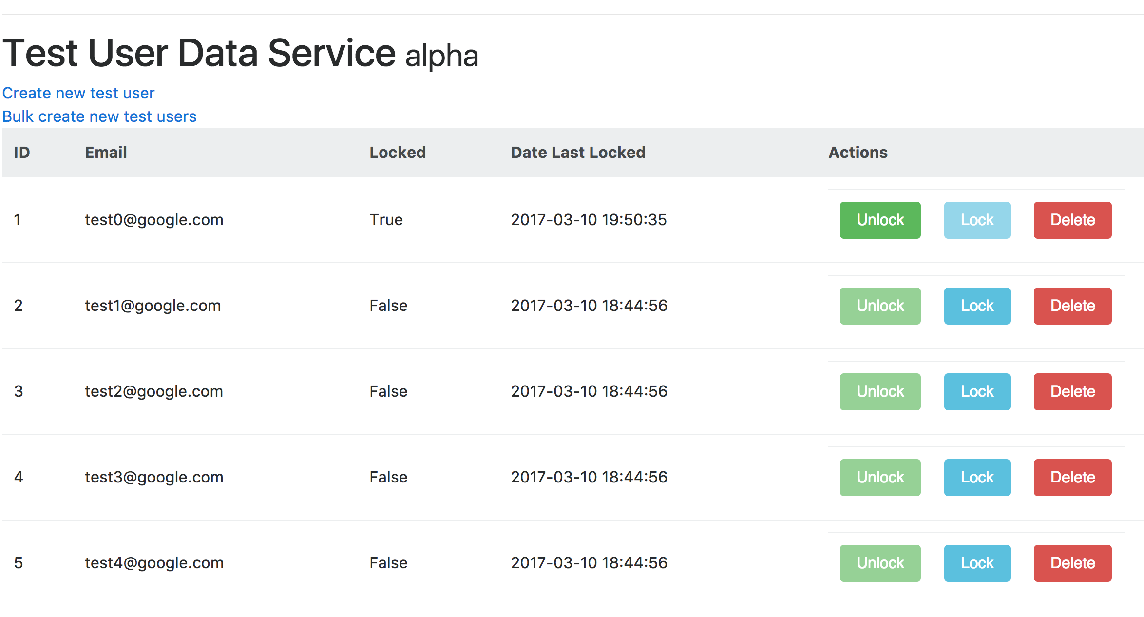The height and width of the screenshot is (617, 1144).
Task: Select the test0@google.com email cell
Action: point(154,220)
